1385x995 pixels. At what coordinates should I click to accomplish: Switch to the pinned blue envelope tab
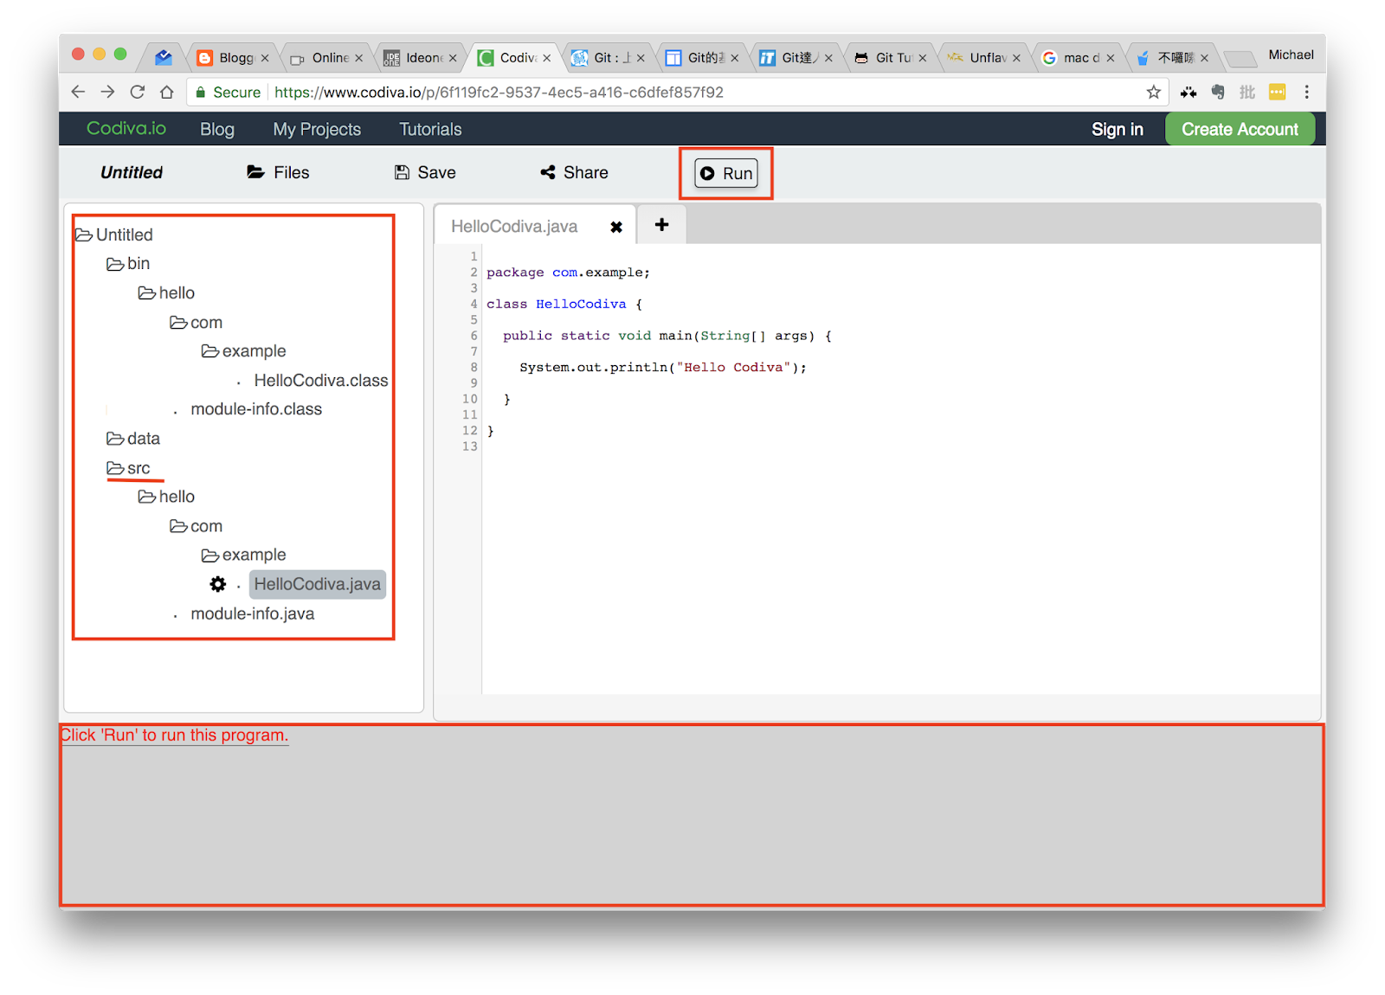click(x=164, y=58)
